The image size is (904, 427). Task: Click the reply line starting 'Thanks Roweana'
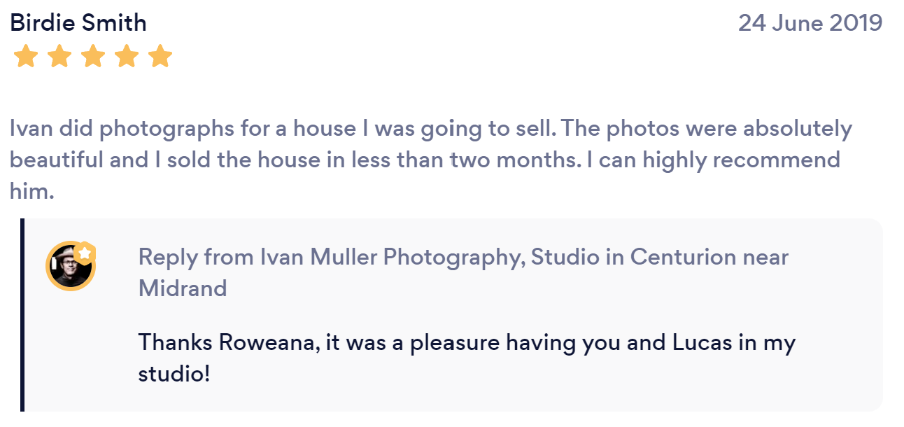[467, 343]
